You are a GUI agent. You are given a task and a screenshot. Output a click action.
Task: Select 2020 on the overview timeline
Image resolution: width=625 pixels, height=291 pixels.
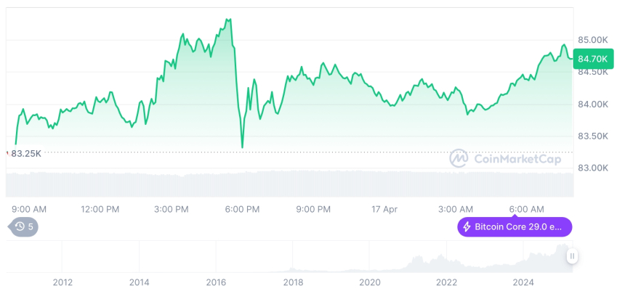370,282
